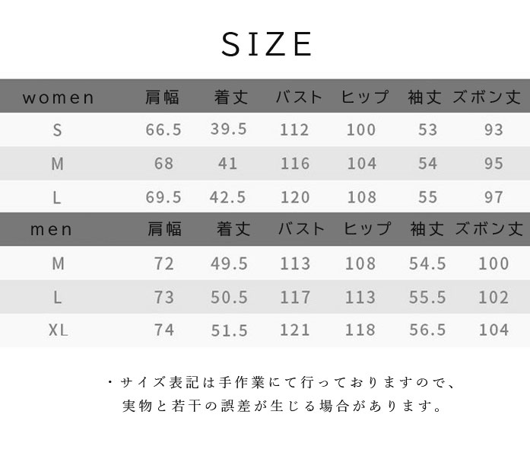Click the men's M length value 49.5
The height and width of the screenshot is (456, 530).
pos(229,264)
